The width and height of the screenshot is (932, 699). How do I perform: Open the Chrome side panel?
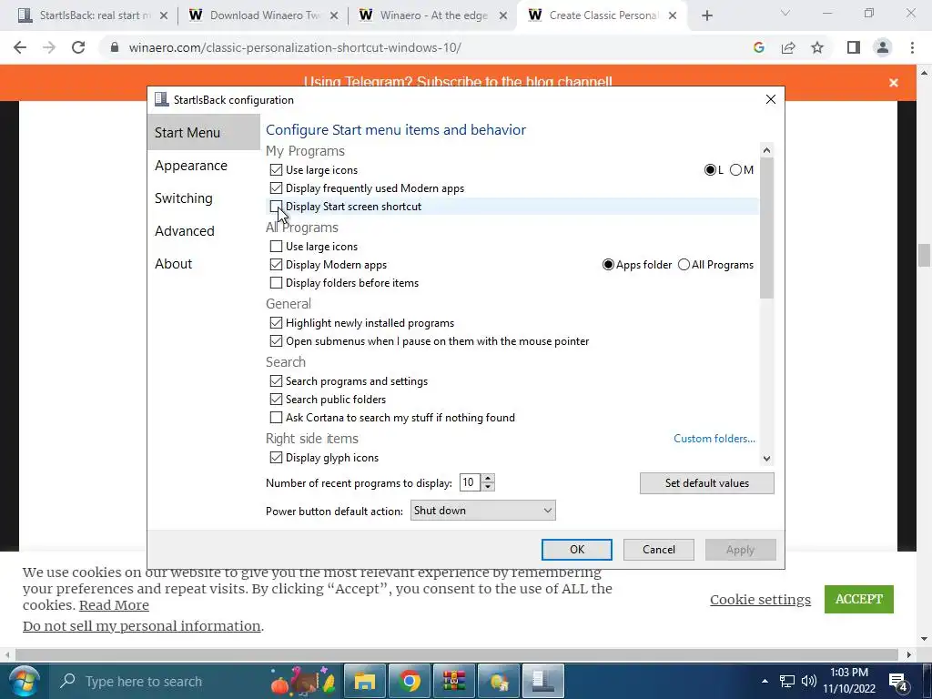coord(854,47)
